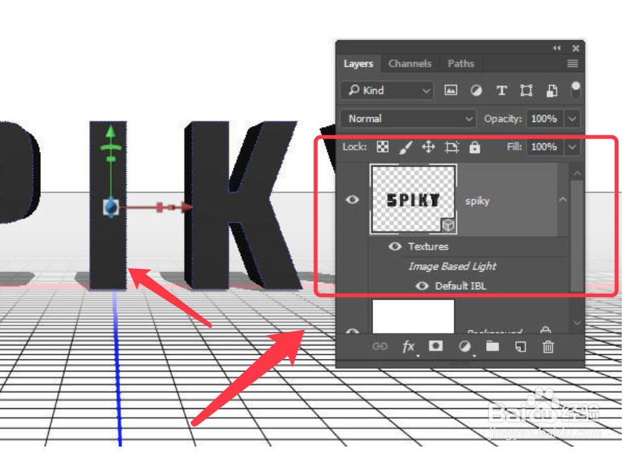Viewport: 636px width, 455px height.
Task: Hide the Default IBL light
Action: coord(422,286)
